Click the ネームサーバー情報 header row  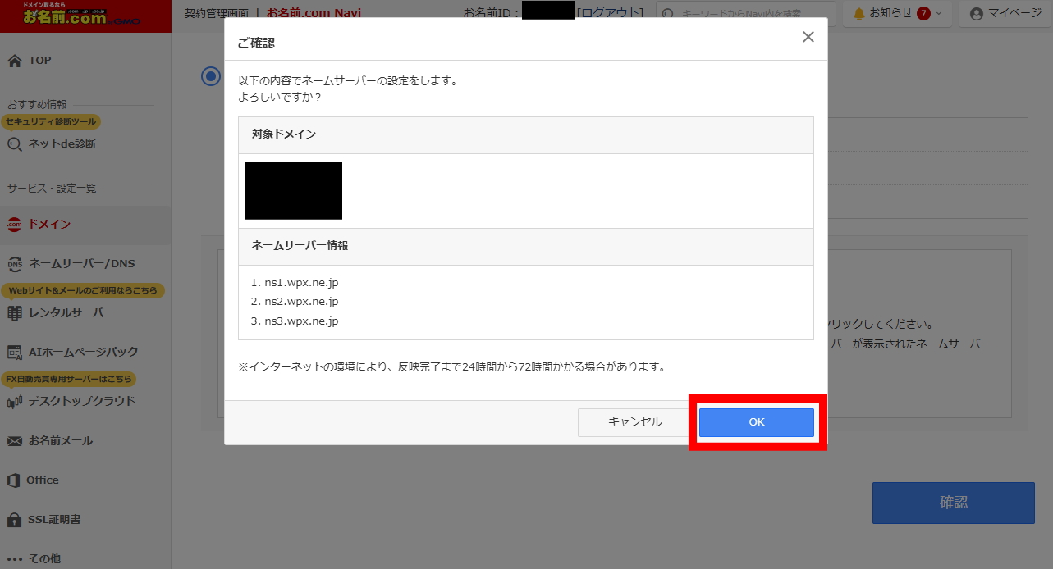coord(526,246)
